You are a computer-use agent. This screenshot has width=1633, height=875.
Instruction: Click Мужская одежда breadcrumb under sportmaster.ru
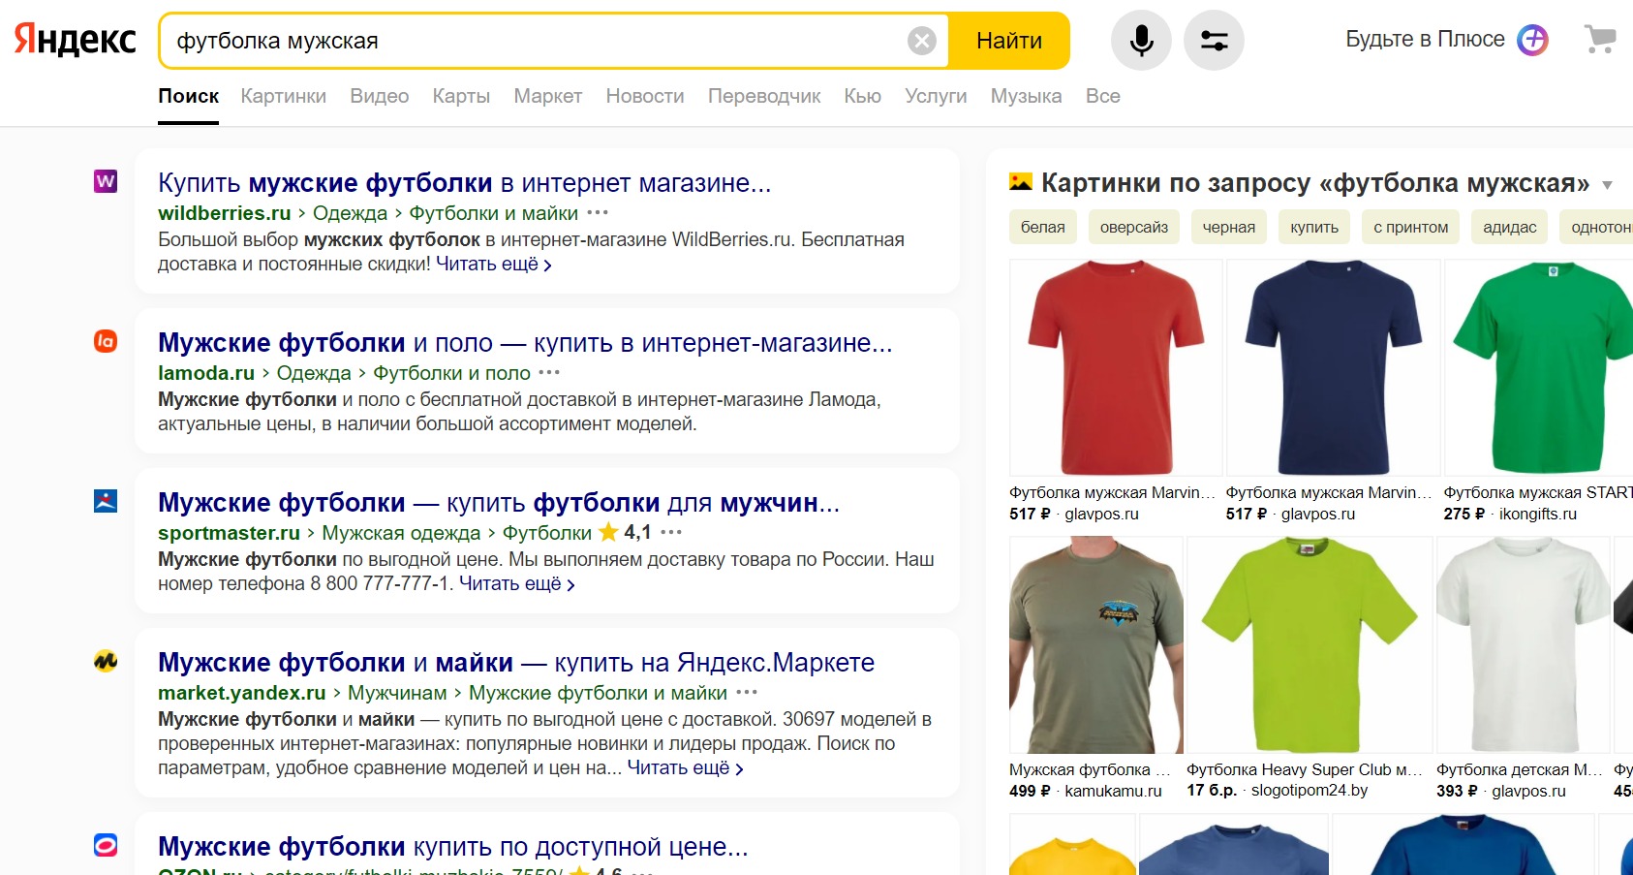pos(401,533)
